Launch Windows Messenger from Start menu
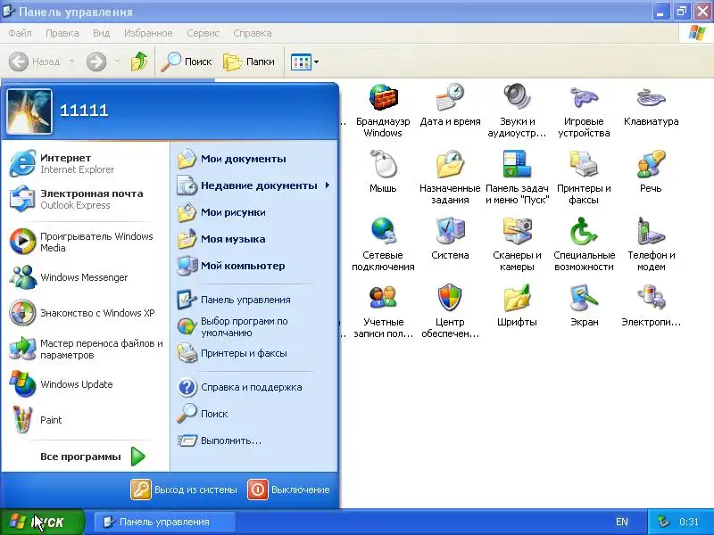The width and height of the screenshot is (714, 535). pos(86,277)
